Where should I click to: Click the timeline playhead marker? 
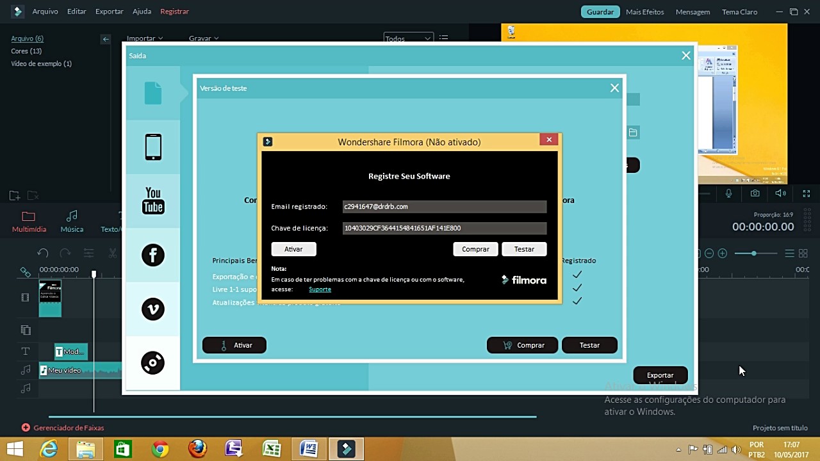(x=94, y=274)
